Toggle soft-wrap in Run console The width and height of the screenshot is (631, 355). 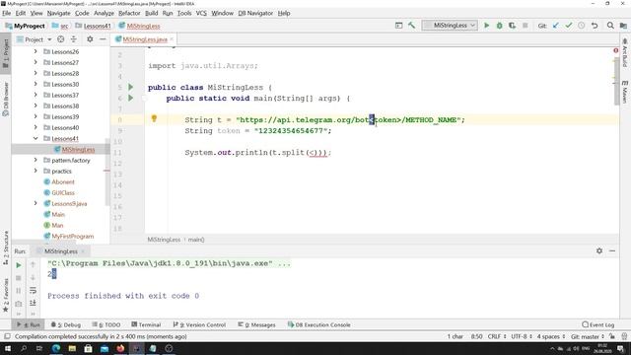coord(33,290)
